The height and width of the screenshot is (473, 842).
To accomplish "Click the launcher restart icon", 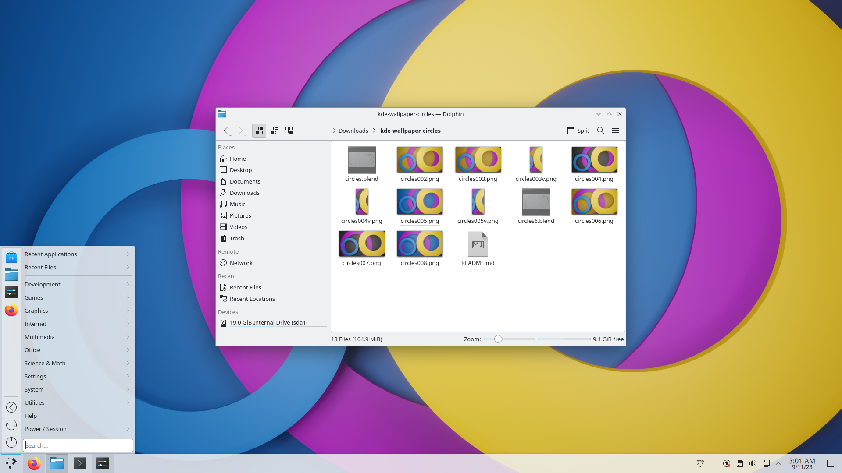I will [x=11, y=425].
